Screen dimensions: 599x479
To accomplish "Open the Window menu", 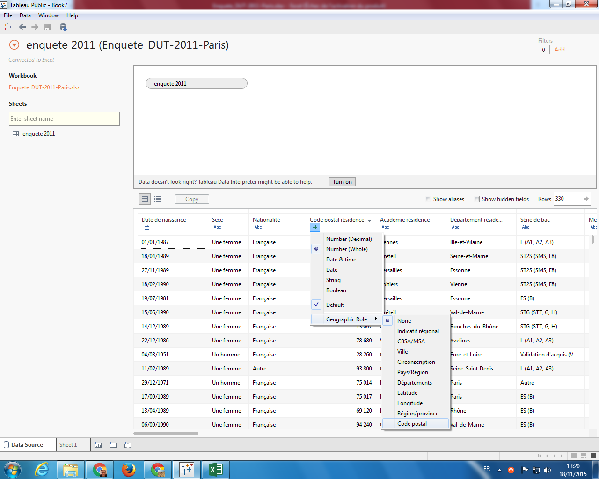I will (49, 15).
